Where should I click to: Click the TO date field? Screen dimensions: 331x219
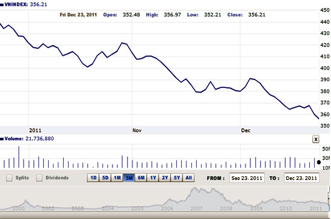click(x=302, y=178)
